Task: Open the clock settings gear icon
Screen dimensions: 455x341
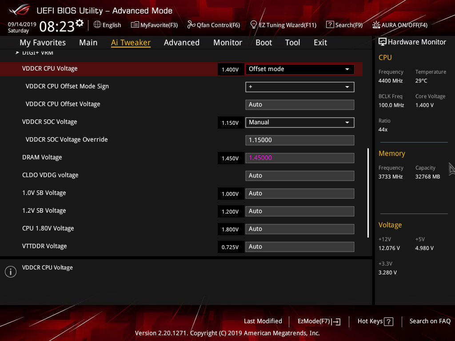Action: (x=80, y=23)
